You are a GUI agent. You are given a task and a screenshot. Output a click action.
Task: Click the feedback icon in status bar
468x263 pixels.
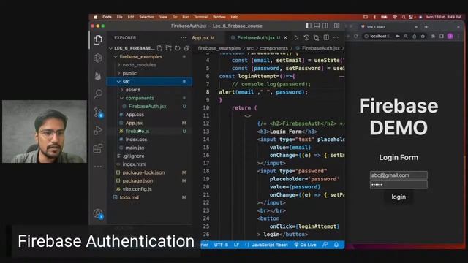click(x=325, y=245)
